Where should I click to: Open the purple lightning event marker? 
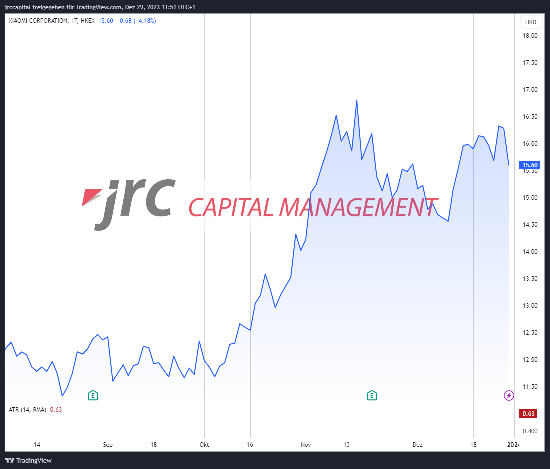point(509,396)
